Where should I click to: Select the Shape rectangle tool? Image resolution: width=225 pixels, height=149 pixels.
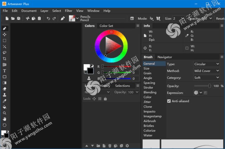pos(5,77)
